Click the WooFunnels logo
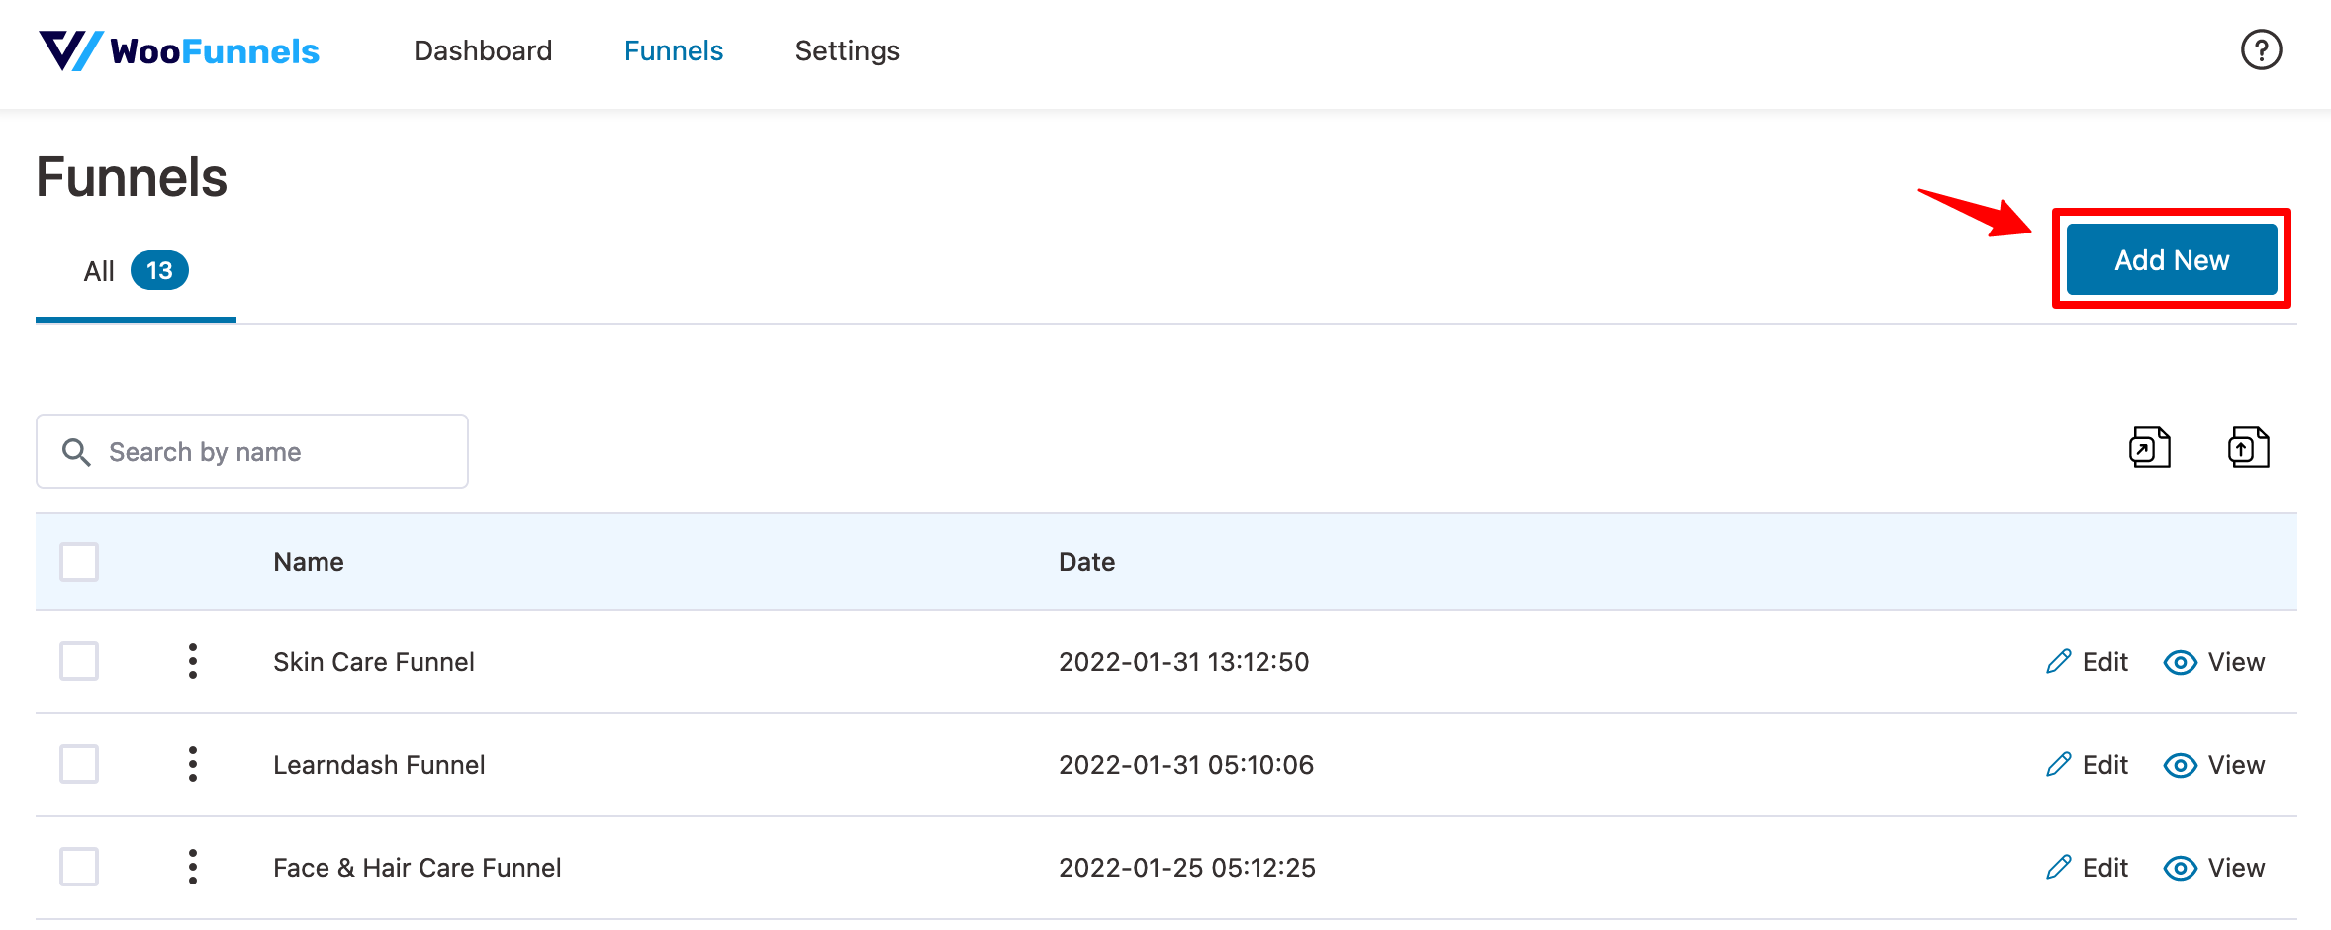 point(178,50)
